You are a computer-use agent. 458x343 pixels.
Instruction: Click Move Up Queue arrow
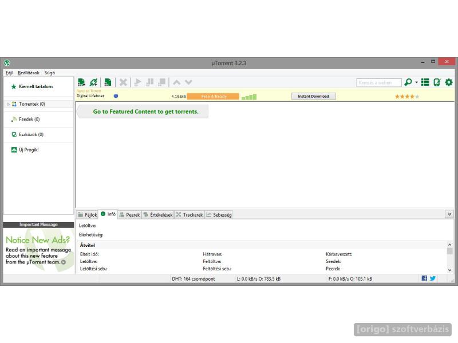176,82
